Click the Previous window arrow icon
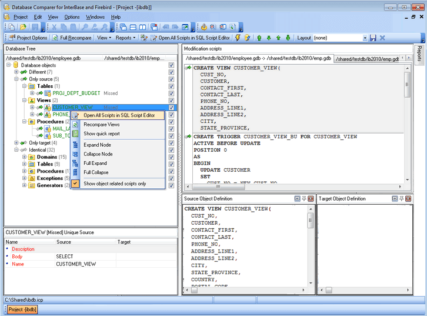This screenshot has width=427, height=316. pos(166,27)
